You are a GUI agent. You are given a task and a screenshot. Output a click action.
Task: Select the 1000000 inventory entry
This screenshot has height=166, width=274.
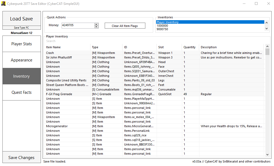pyautogui.click(x=162, y=26)
